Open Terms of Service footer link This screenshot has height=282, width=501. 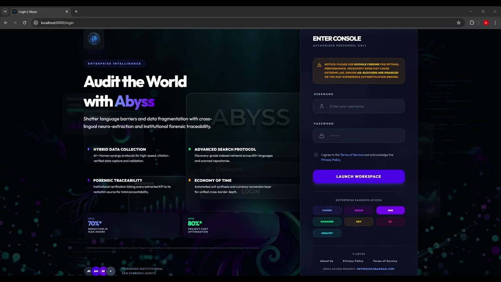pos(385,261)
